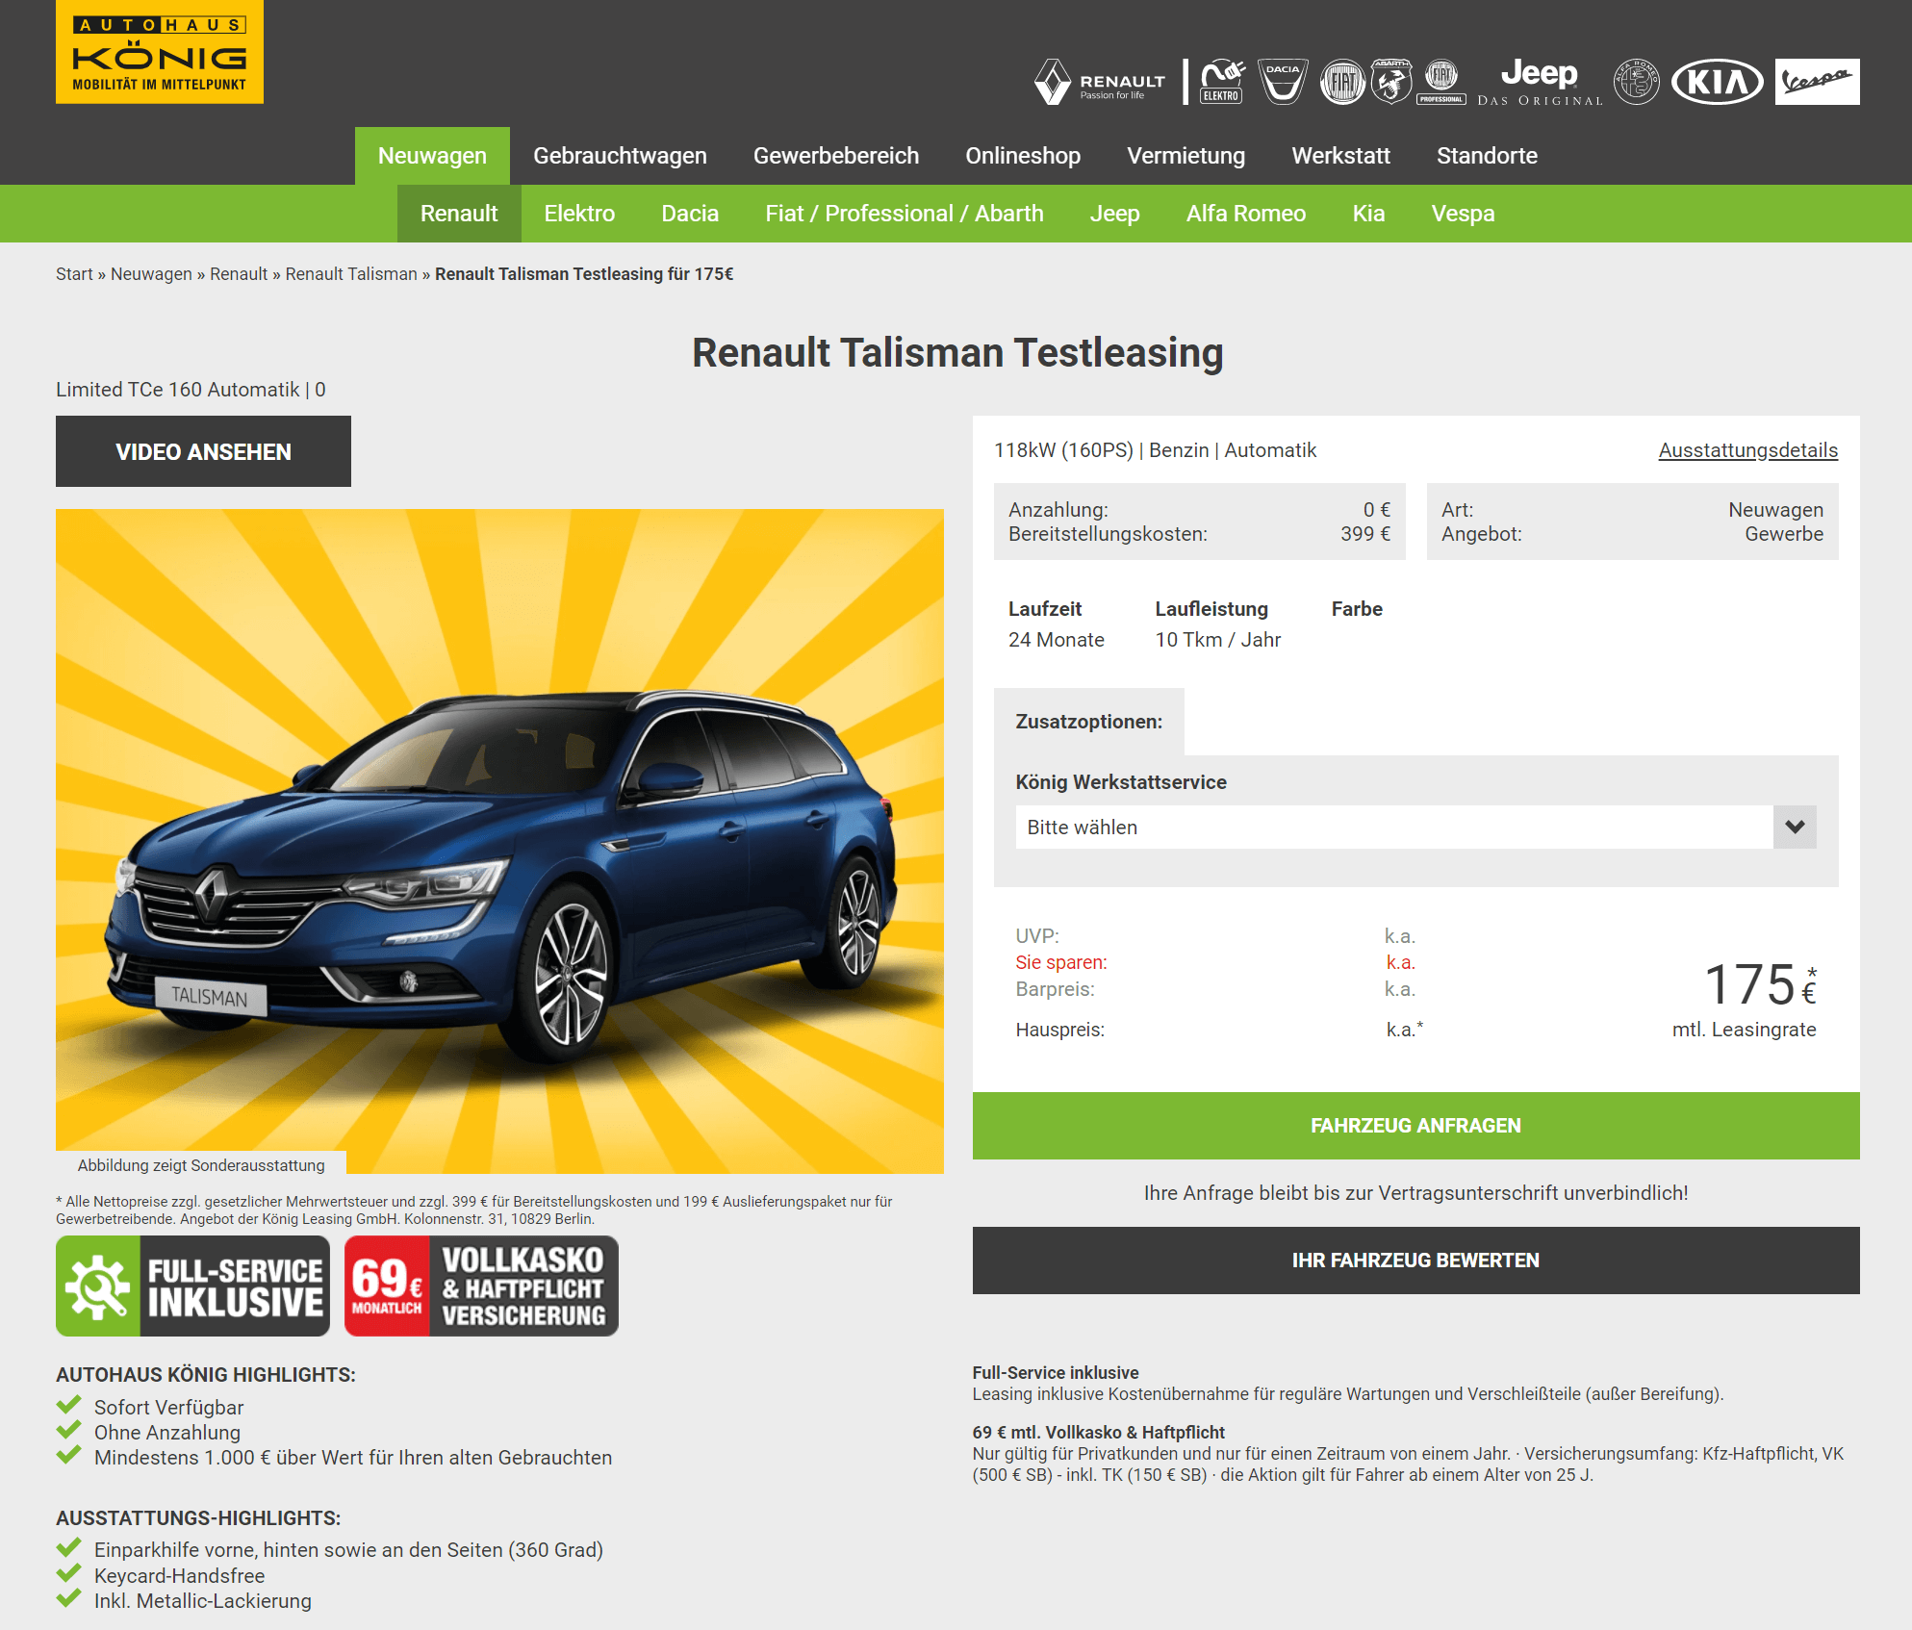
Task: Click the Start breadcrumb link
Action: [x=74, y=274]
